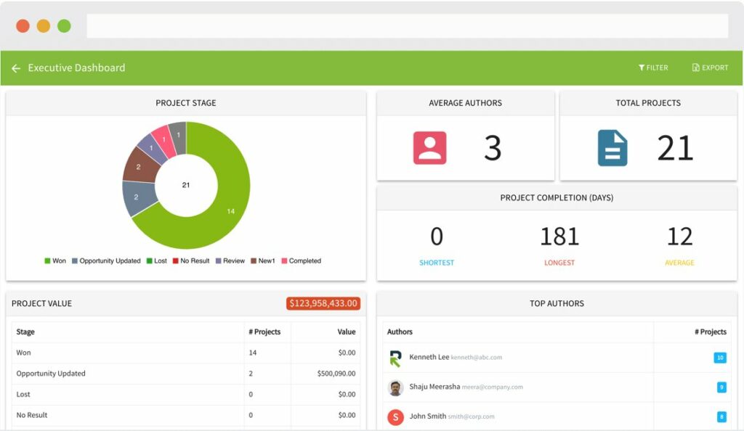Click Shaju Meerasha's project count badge 9
The width and height of the screenshot is (744, 431).
pyautogui.click(x=721, y=387)
